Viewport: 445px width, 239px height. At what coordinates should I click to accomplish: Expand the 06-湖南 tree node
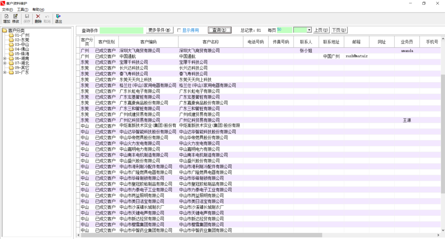pos(5,59)
